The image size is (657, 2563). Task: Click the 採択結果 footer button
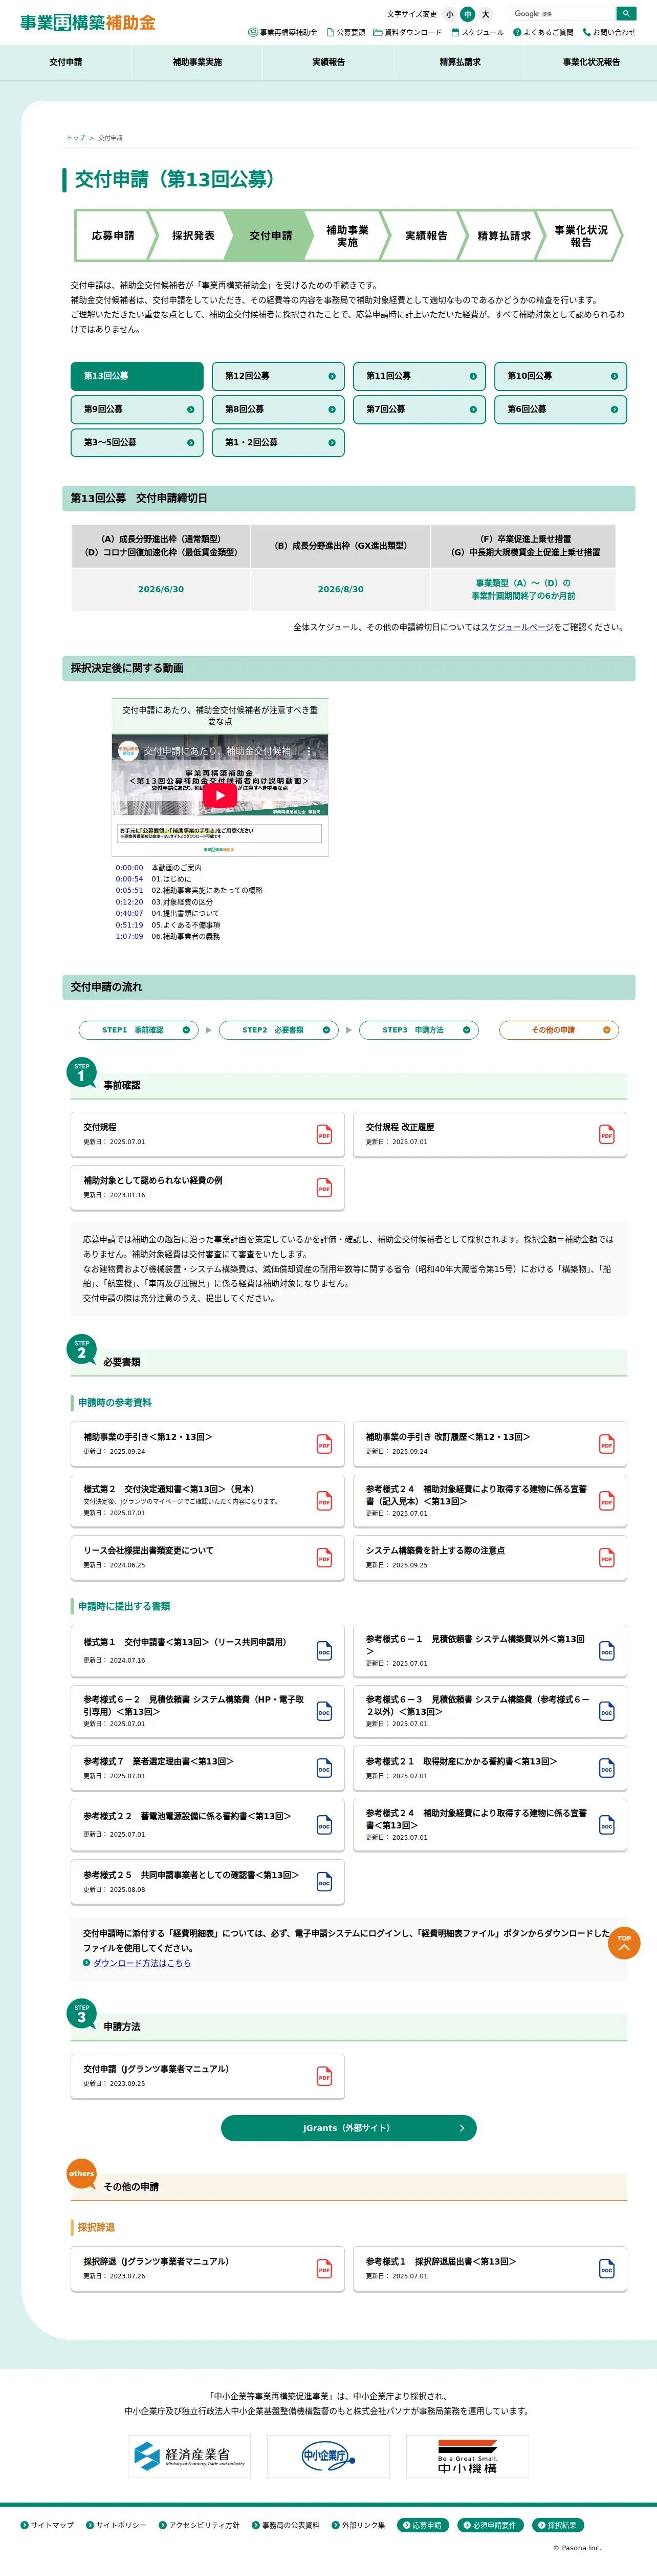558,2524
